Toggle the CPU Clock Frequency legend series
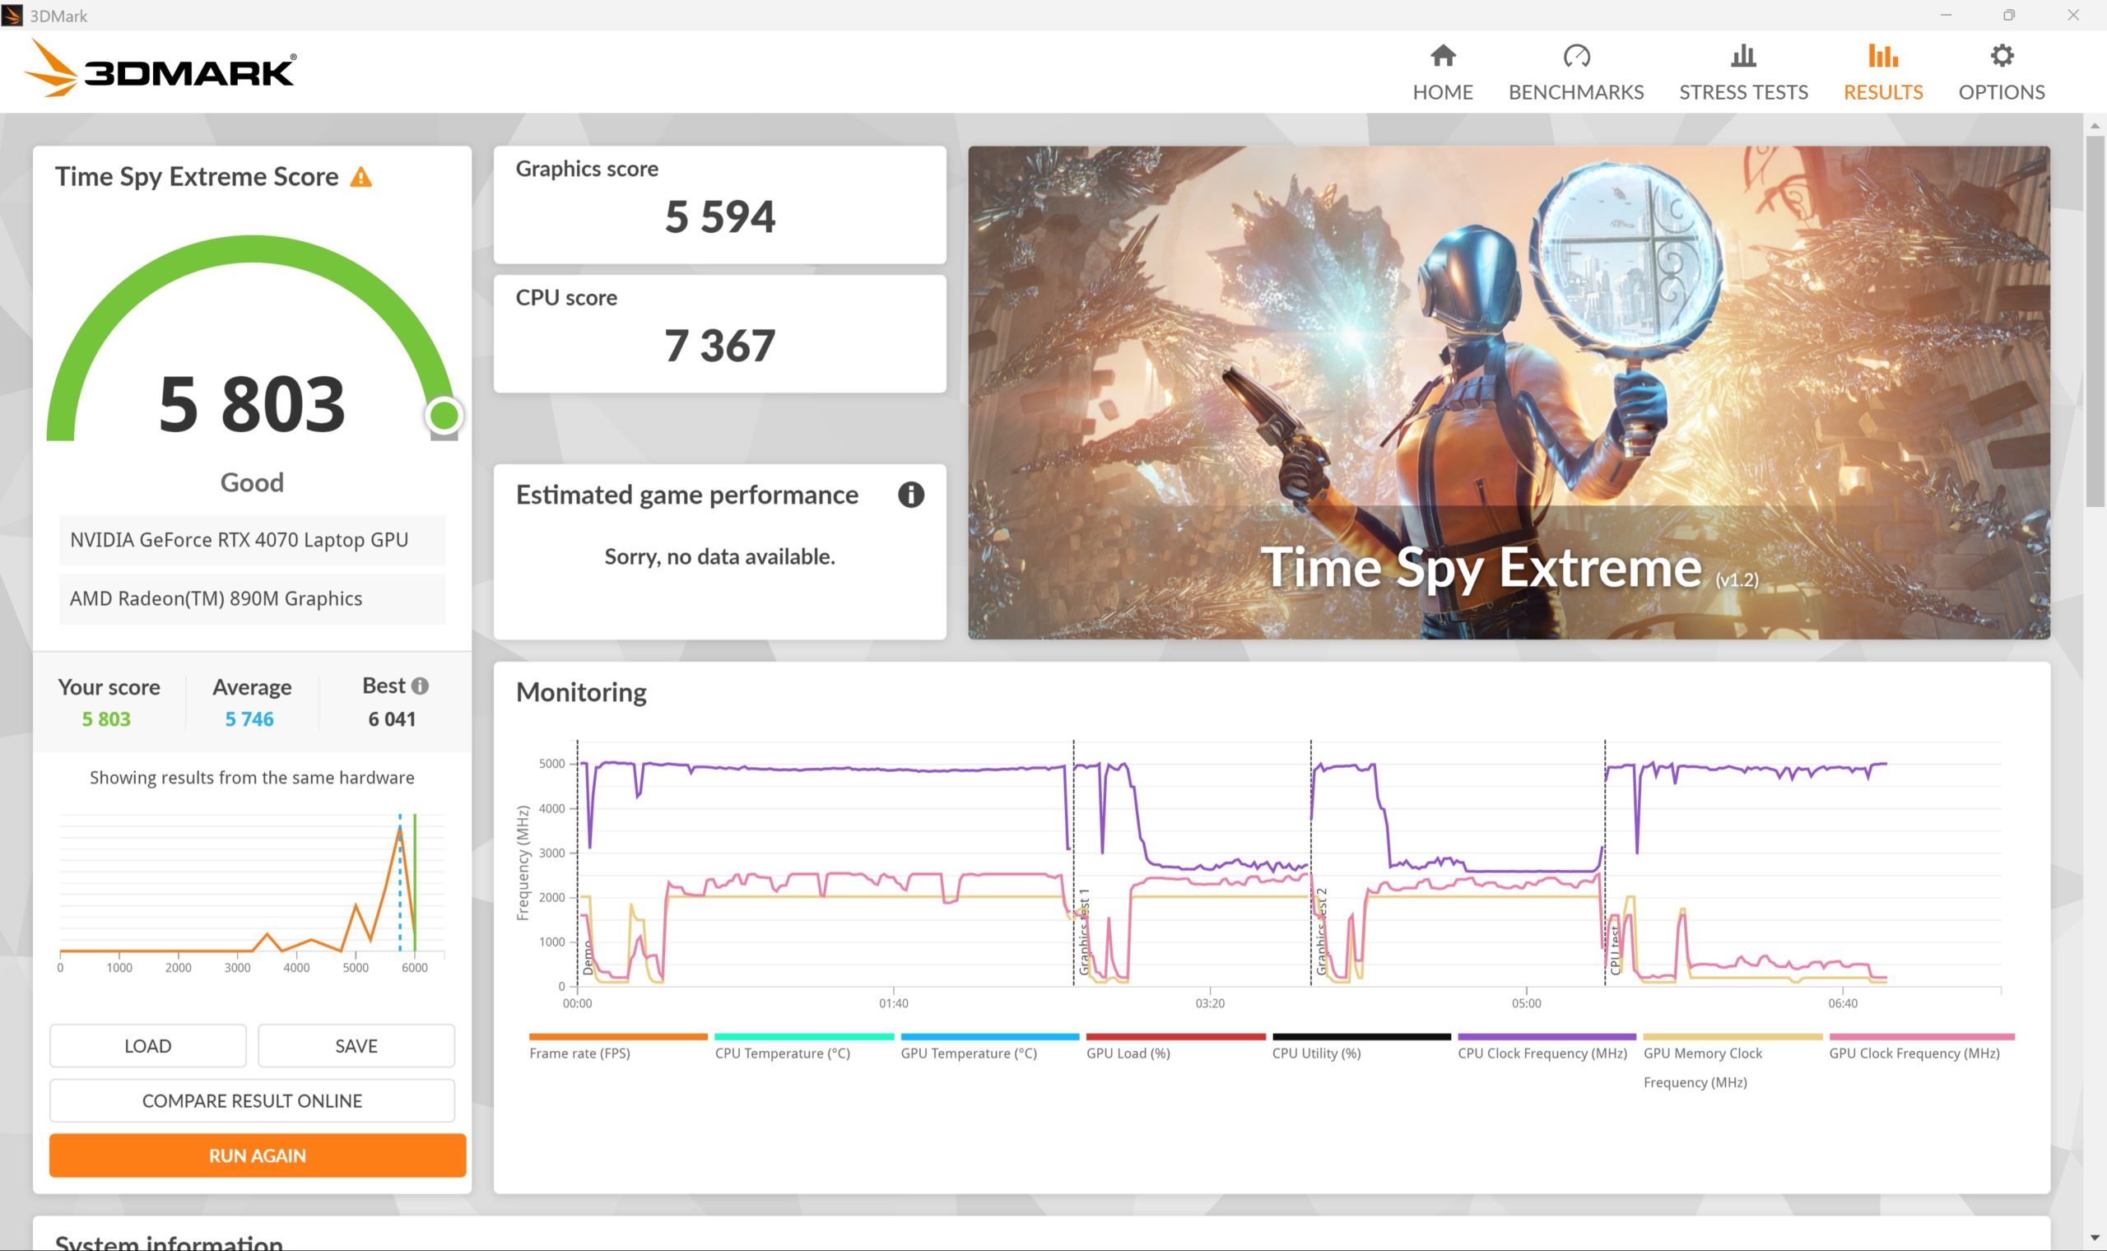The image size is (2107, 1251). pos(1546,1045)
